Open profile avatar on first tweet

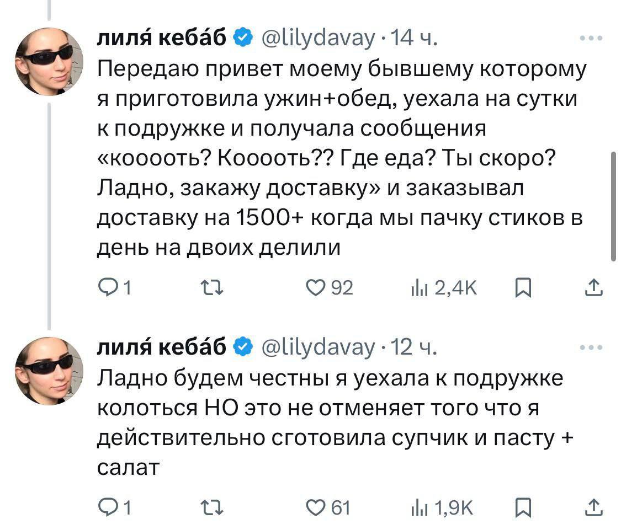tap(49, 62)
